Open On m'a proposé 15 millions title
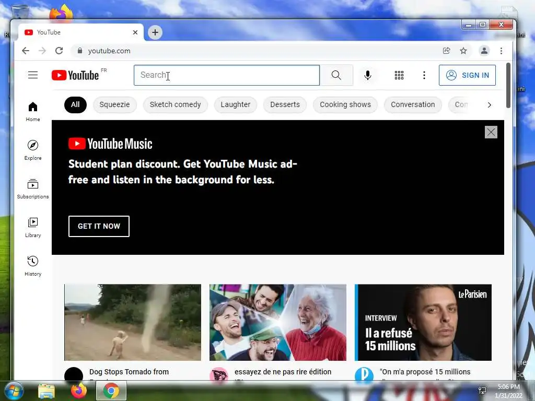This screenshot has width=535, height=401. (425, 372)
